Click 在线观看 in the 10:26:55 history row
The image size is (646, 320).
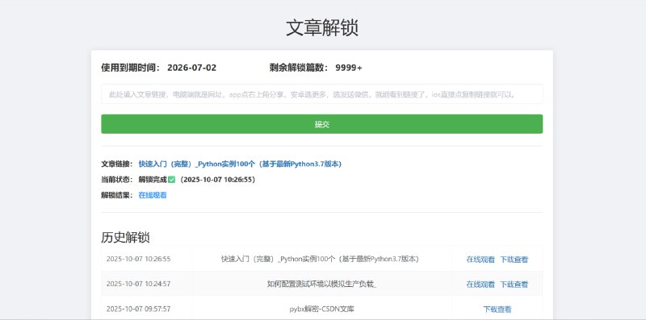click(x=480, y=260)
